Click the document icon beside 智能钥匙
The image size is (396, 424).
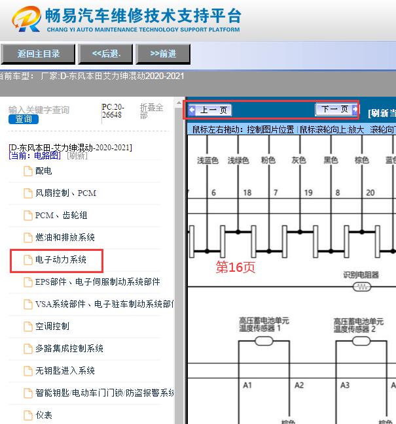coord(28,393)
